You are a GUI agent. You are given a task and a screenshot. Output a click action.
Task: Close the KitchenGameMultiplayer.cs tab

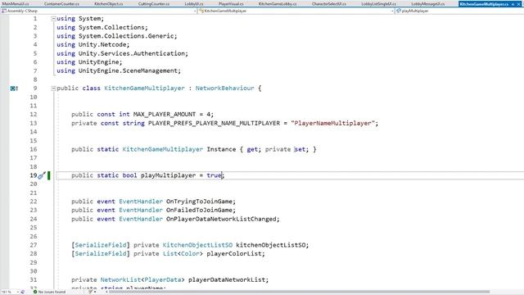pyautogui.click(x=519, y=4)
